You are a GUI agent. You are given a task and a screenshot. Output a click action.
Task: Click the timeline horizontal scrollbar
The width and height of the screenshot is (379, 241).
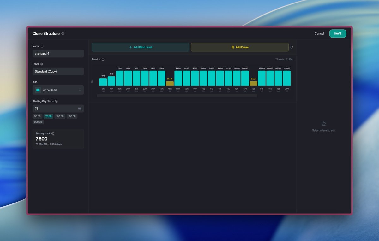tap(177, 96)
